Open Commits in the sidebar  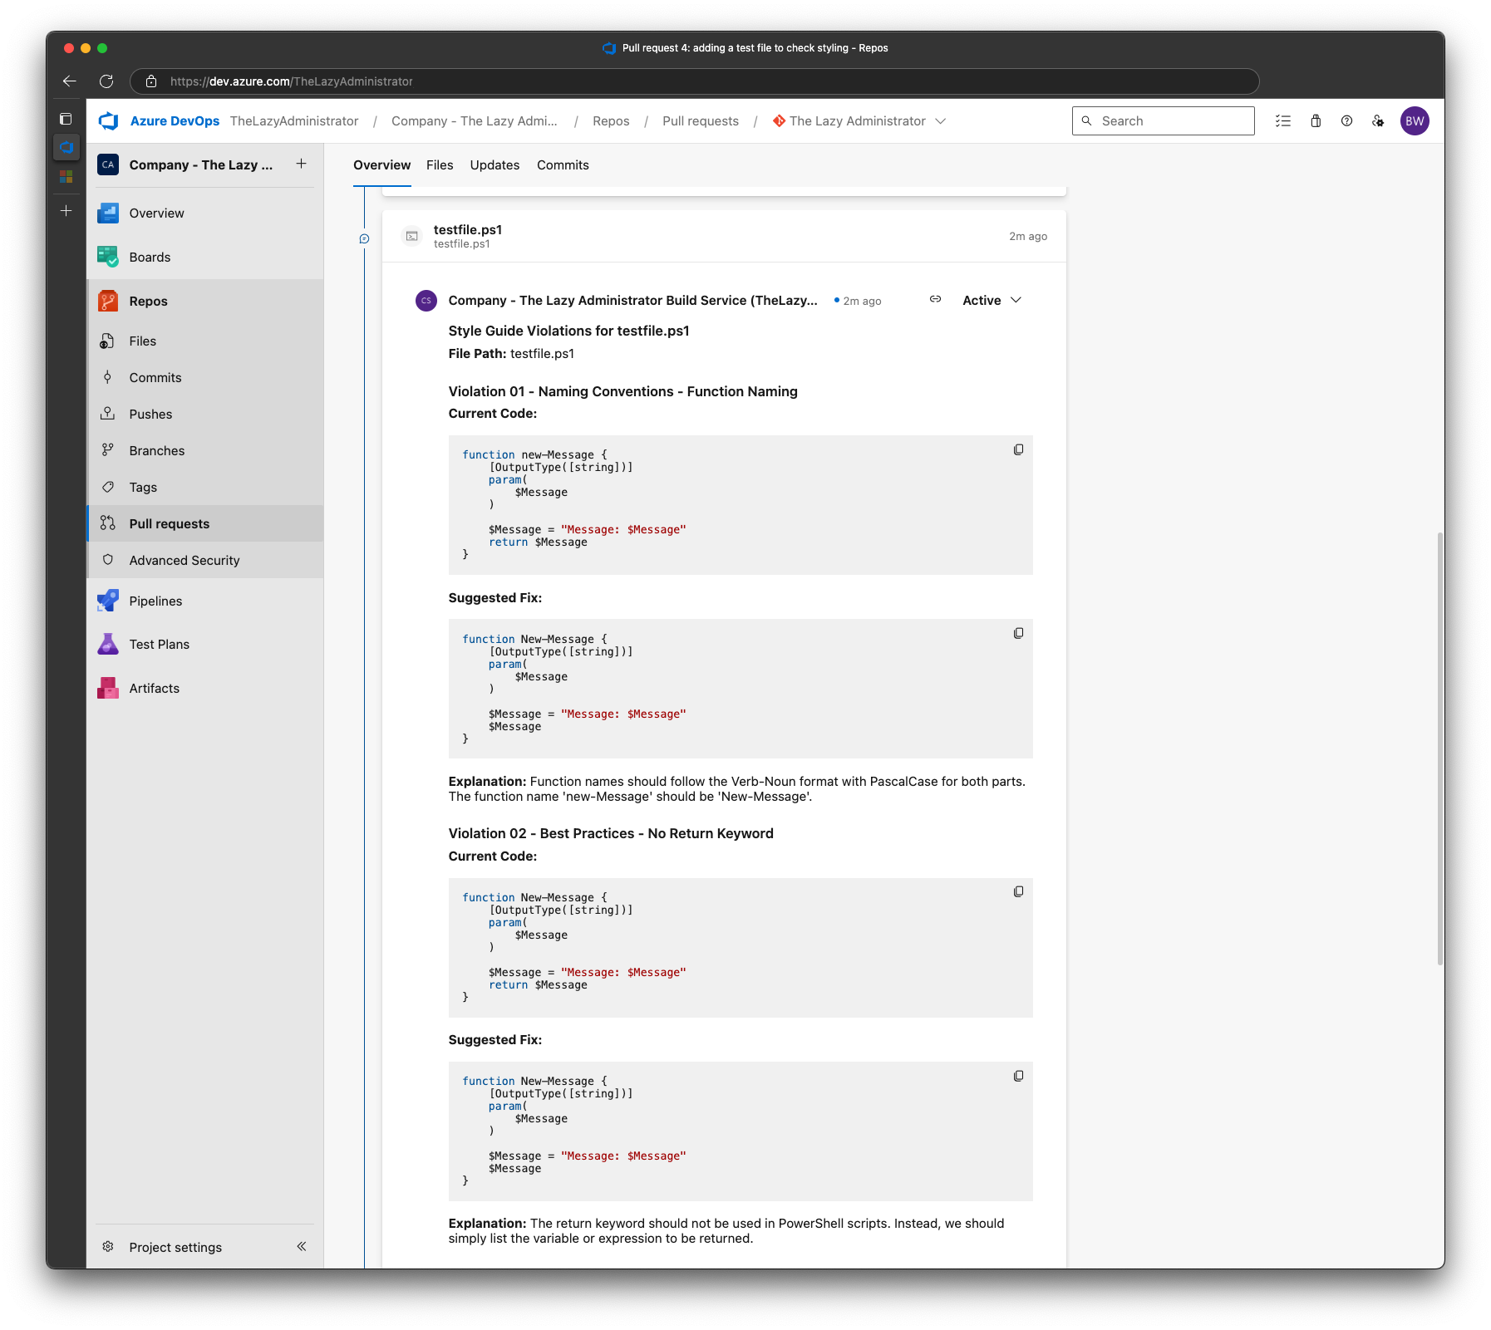tap(204, 378)
